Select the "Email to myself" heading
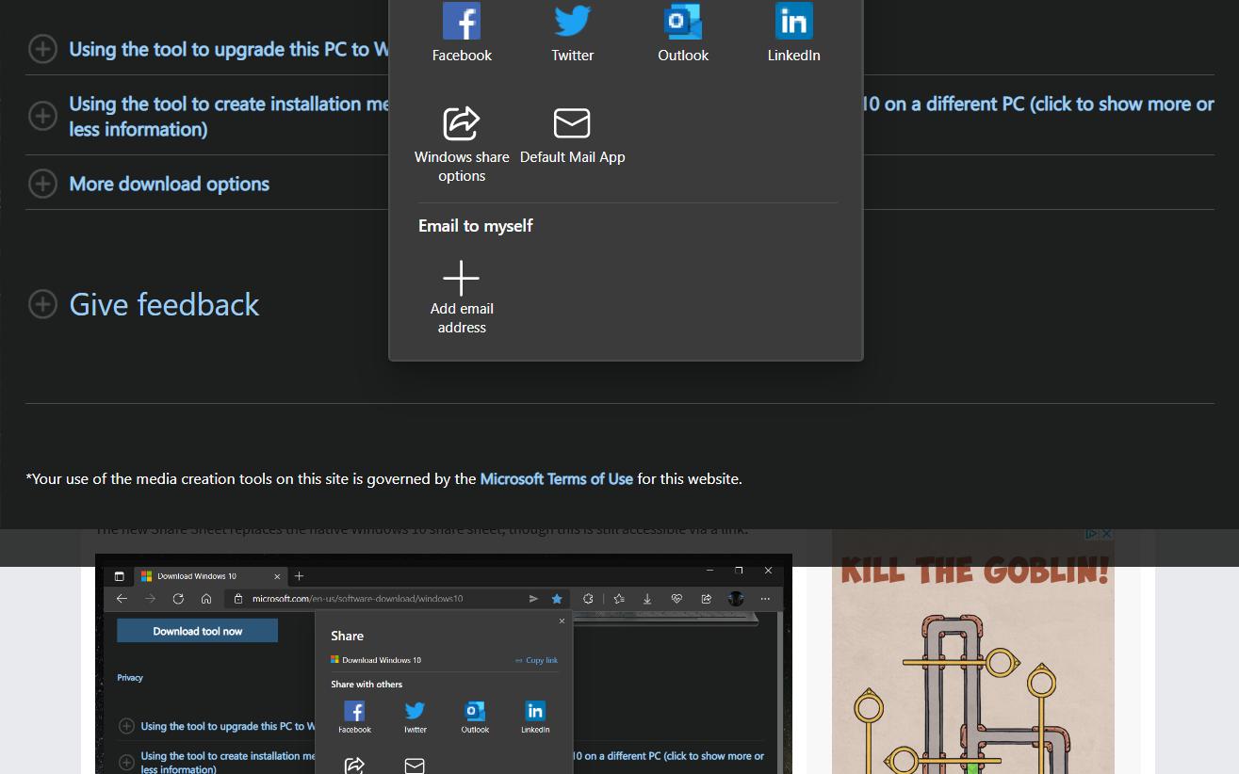This screenshot has height=774, width=1239. [x=476, y=226]
